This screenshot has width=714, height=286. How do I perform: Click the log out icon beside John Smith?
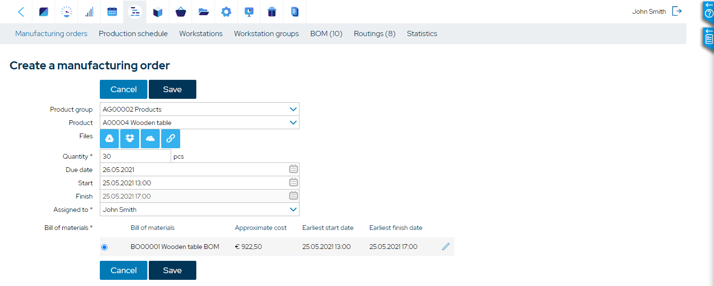click(x=677, y=11)
